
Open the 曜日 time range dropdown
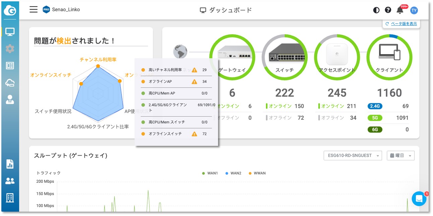pos(400,156)
